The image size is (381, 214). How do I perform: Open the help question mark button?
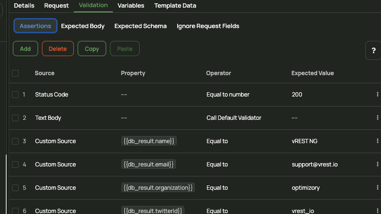[373, 50]
